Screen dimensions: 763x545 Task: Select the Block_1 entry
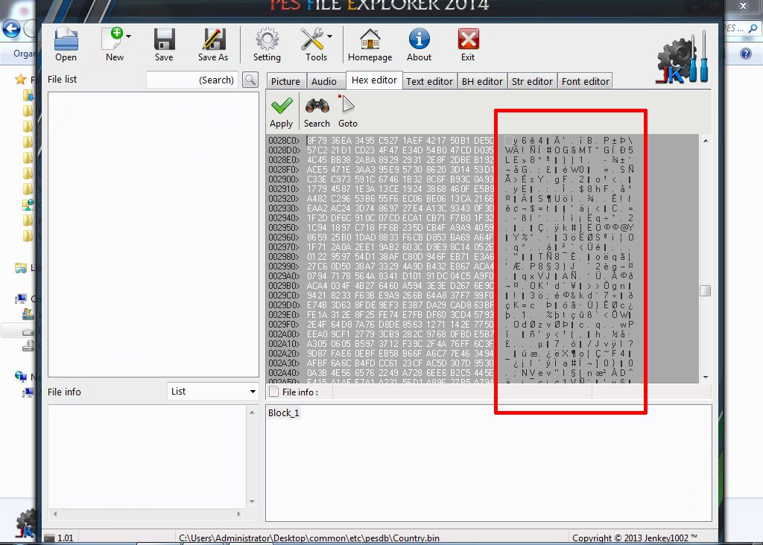click(x=284, y=412)
